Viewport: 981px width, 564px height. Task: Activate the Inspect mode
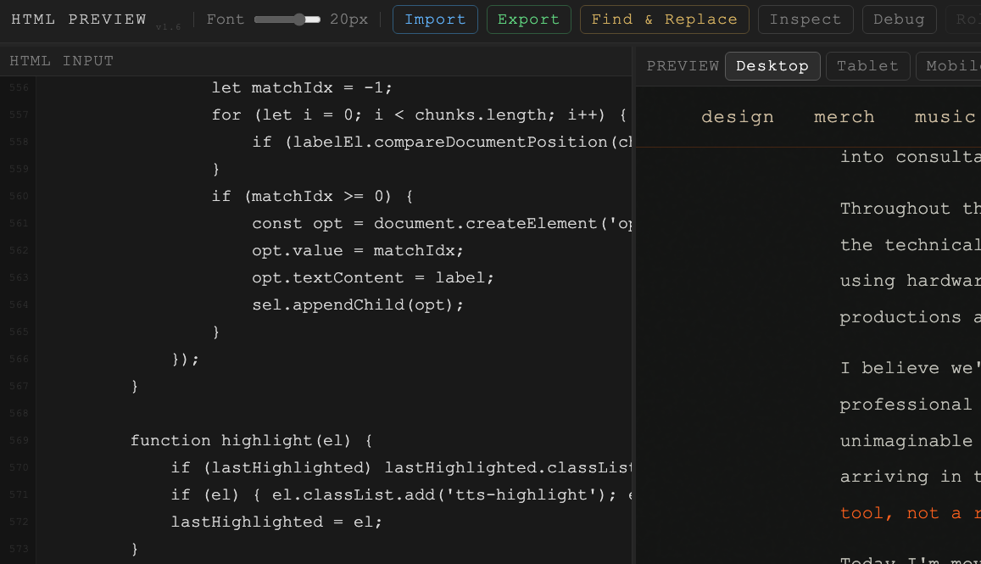coord(805,19)
